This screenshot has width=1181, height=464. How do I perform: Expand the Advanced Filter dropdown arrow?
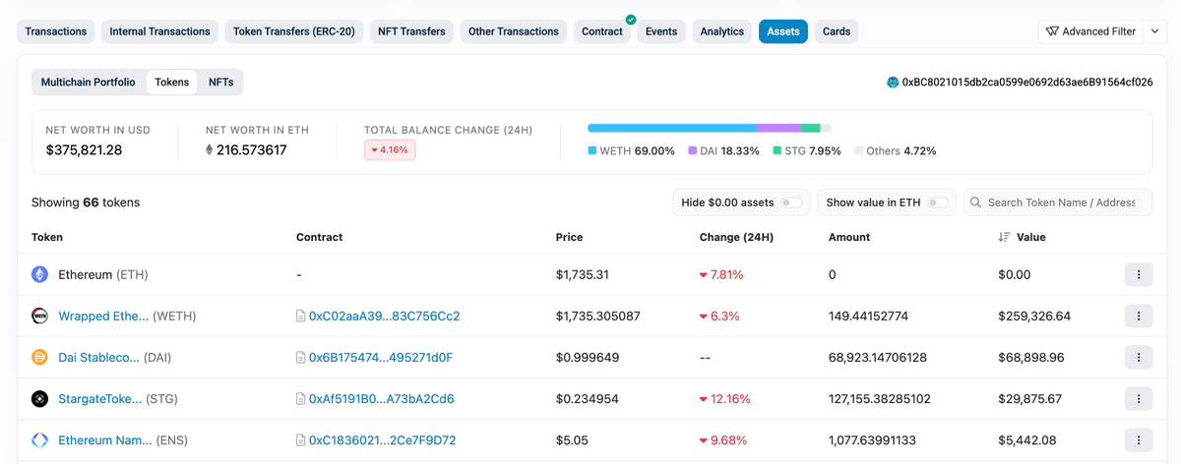pos(1156,31)
